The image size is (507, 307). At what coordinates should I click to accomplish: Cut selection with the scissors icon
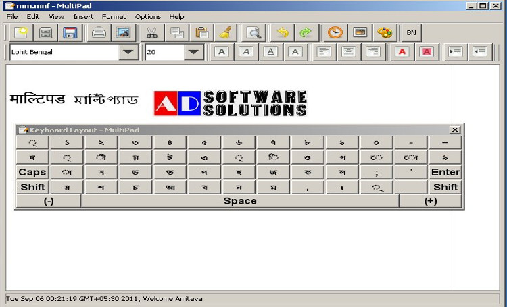(151, 32)
